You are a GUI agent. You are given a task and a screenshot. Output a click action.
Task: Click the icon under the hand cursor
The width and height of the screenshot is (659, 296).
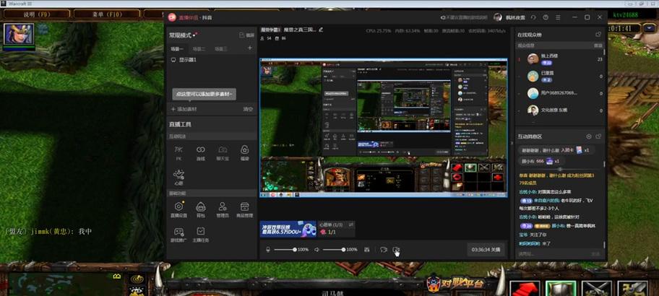pos(395,249)
